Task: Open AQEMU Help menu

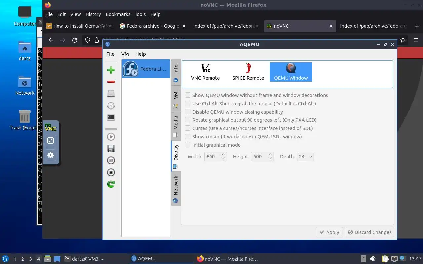Action: pyautogui.click(x=140, y=54)
